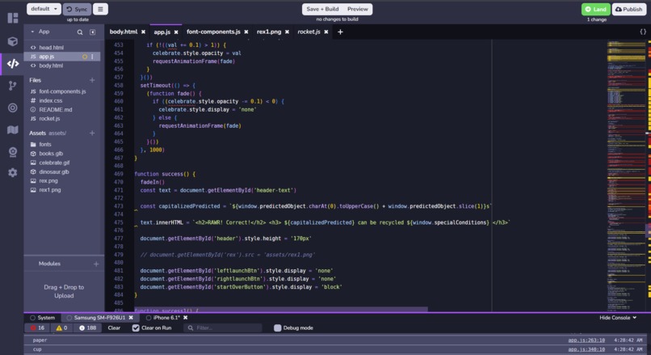
Task: Enable the Debug mode checkbox
Action: click(277, 328)
